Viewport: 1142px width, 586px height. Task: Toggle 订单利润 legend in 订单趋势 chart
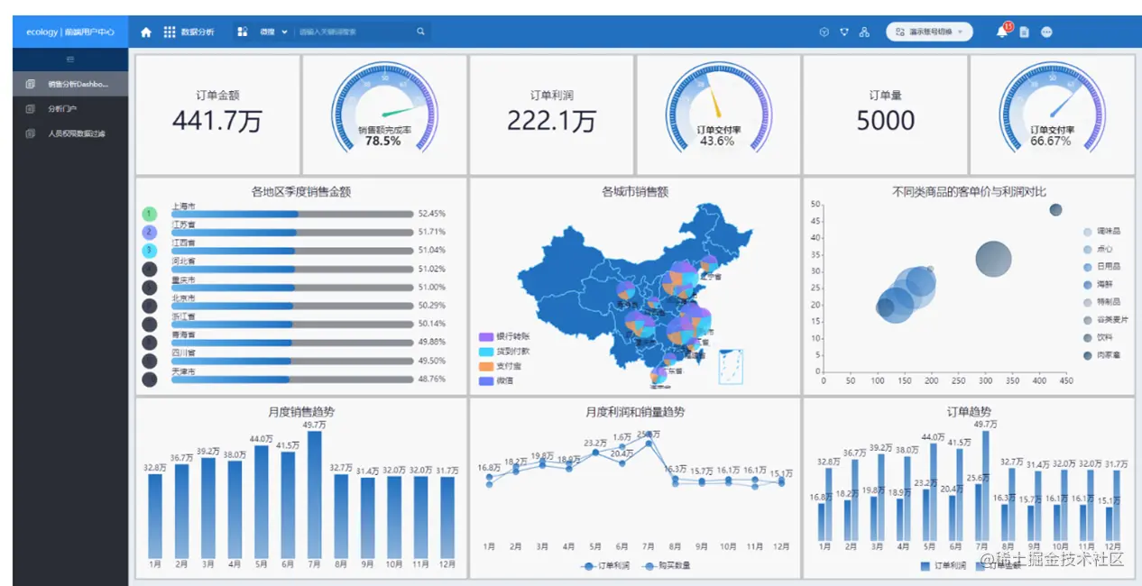pyautogui.click(x=943, y=566)
